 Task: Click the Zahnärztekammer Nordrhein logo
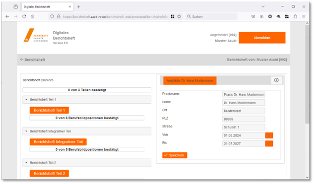[x=36, y=35]
